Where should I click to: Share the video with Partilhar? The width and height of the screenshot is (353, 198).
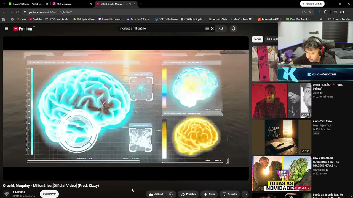(188, 194)
